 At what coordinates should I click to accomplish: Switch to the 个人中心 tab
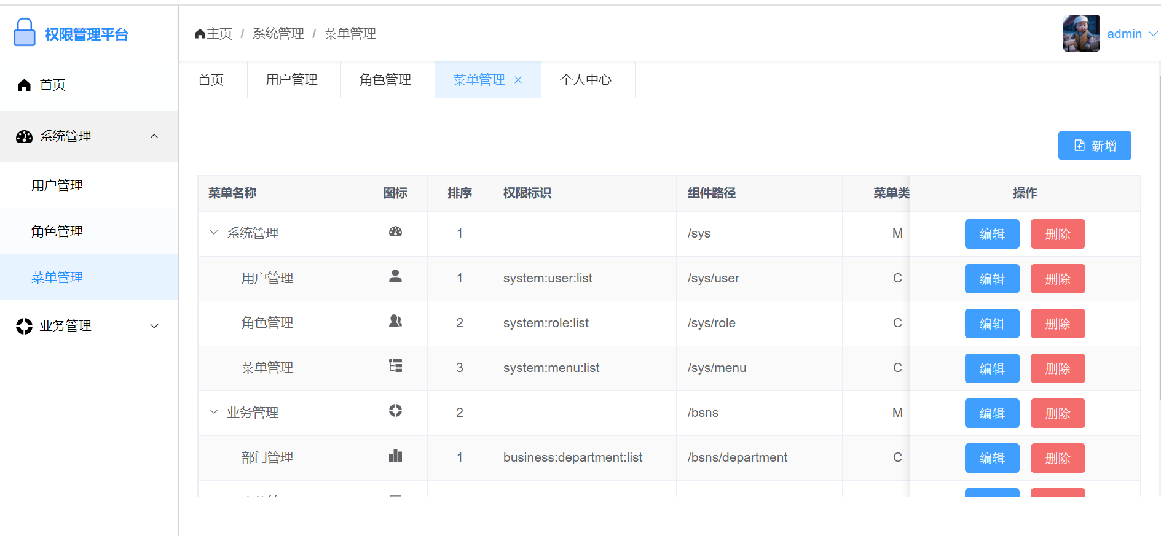click(586, 80)
